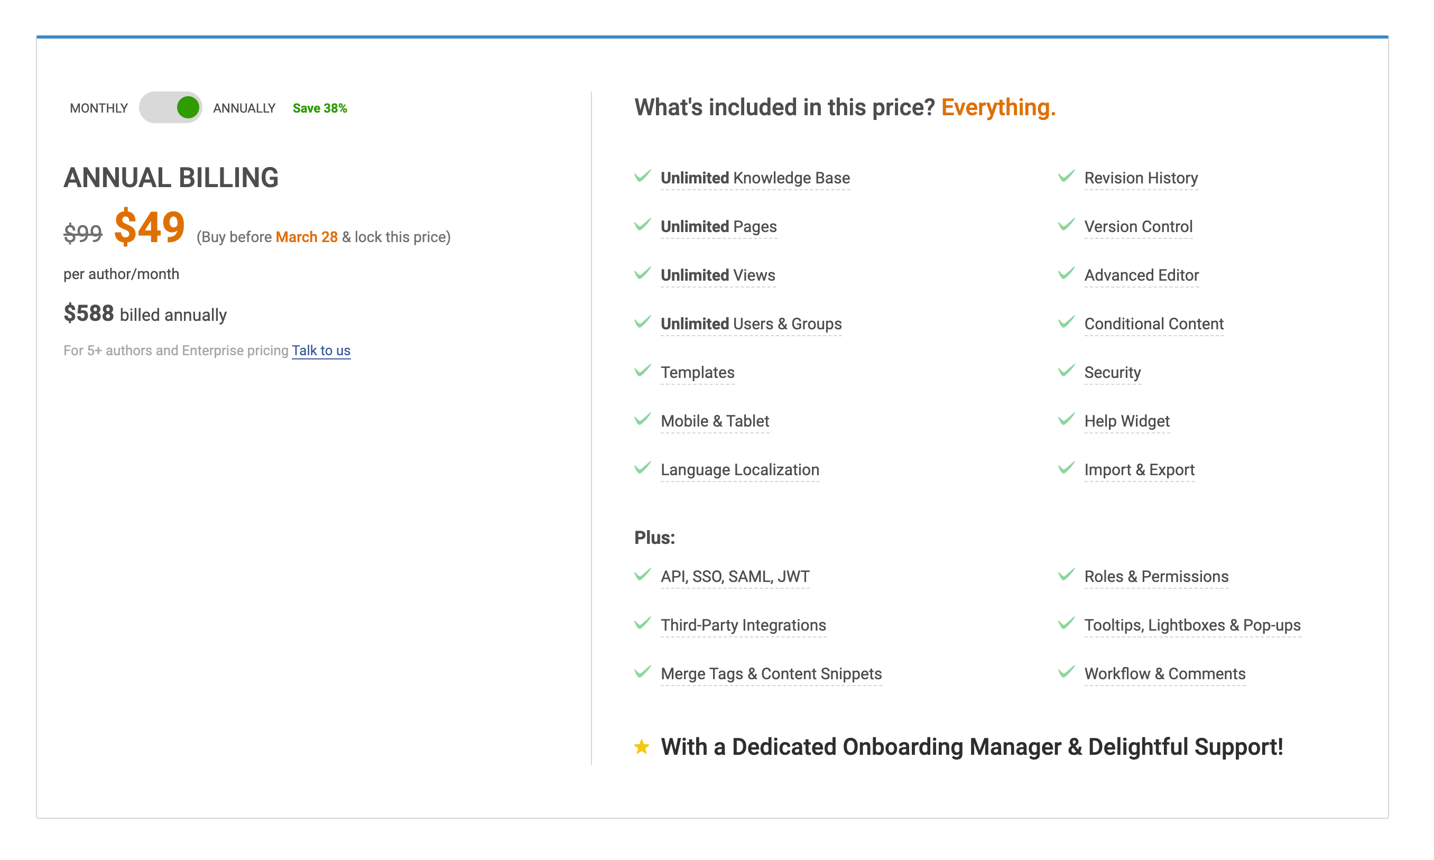Image resolution: width=1434 pixels, height=860 pixels.
Task: Click checkmark beside Roles & Permissions
Action: (1067, 575)
